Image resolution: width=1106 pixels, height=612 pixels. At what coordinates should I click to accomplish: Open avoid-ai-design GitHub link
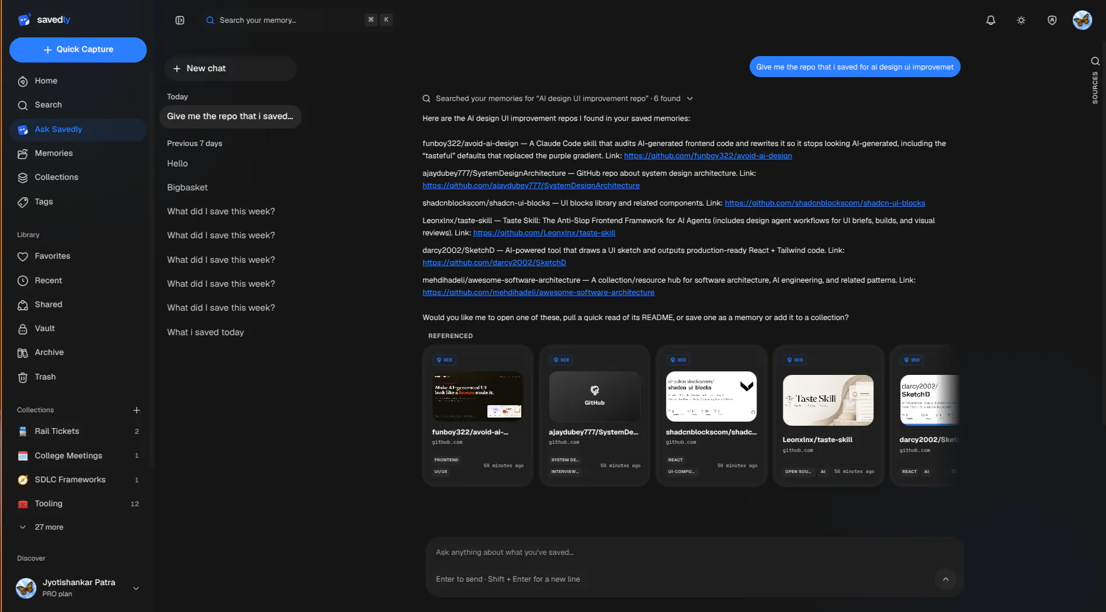coord(708,156)
